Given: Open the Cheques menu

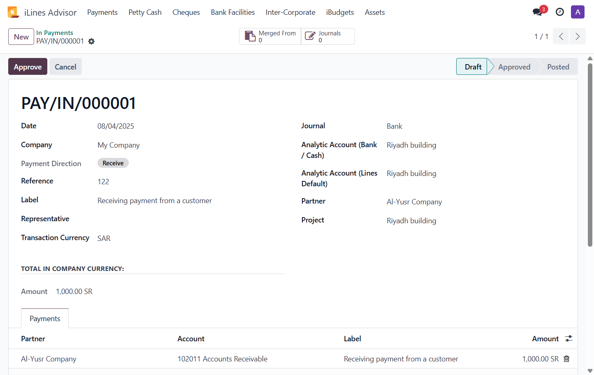Looking at the screenshot, I should coord(186,12).
